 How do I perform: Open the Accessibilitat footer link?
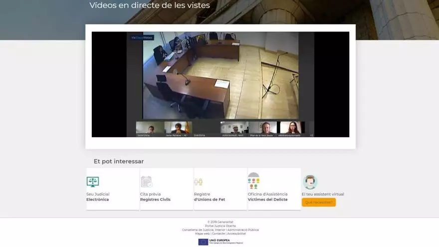236,234
